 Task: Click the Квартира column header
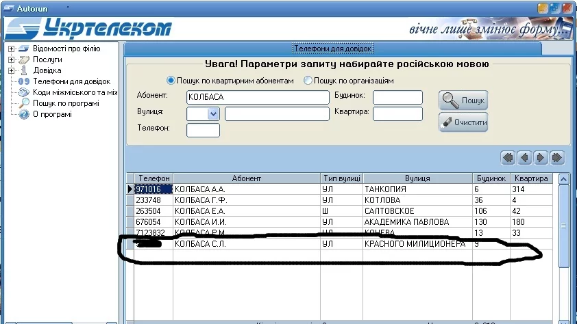(x=531, y=178)
